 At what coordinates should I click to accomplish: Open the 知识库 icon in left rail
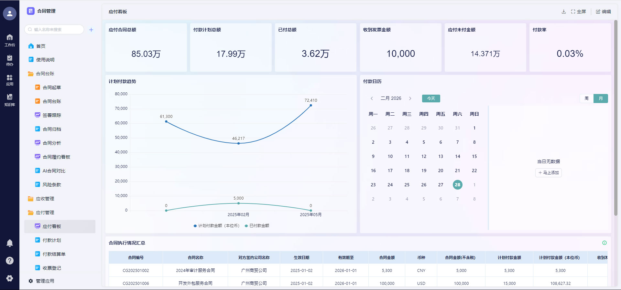(x=10, y=99)
